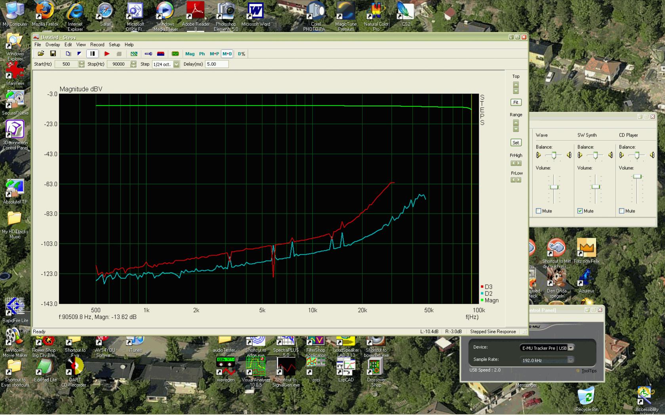Save measurement using the floppy disk icon
This screenshot has width=665, height=415.
(x=53, y=54)
